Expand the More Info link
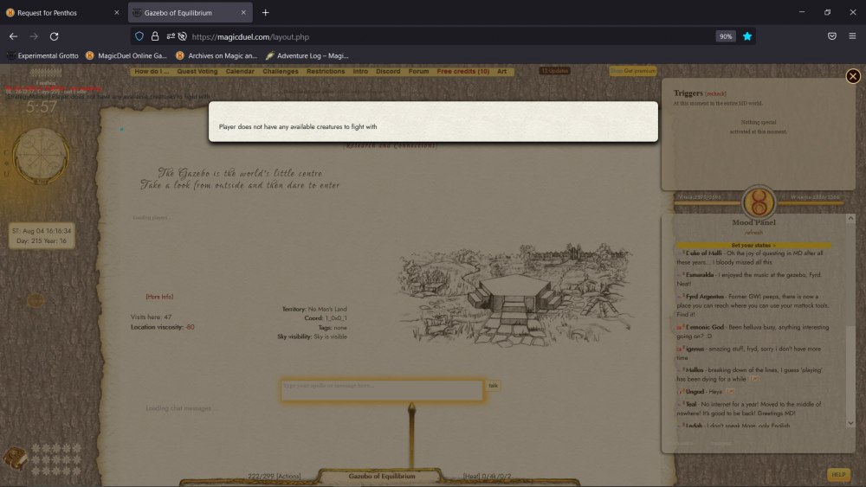Screen dimensions: 866x487 pyautogui.click(x=159, y=297)
